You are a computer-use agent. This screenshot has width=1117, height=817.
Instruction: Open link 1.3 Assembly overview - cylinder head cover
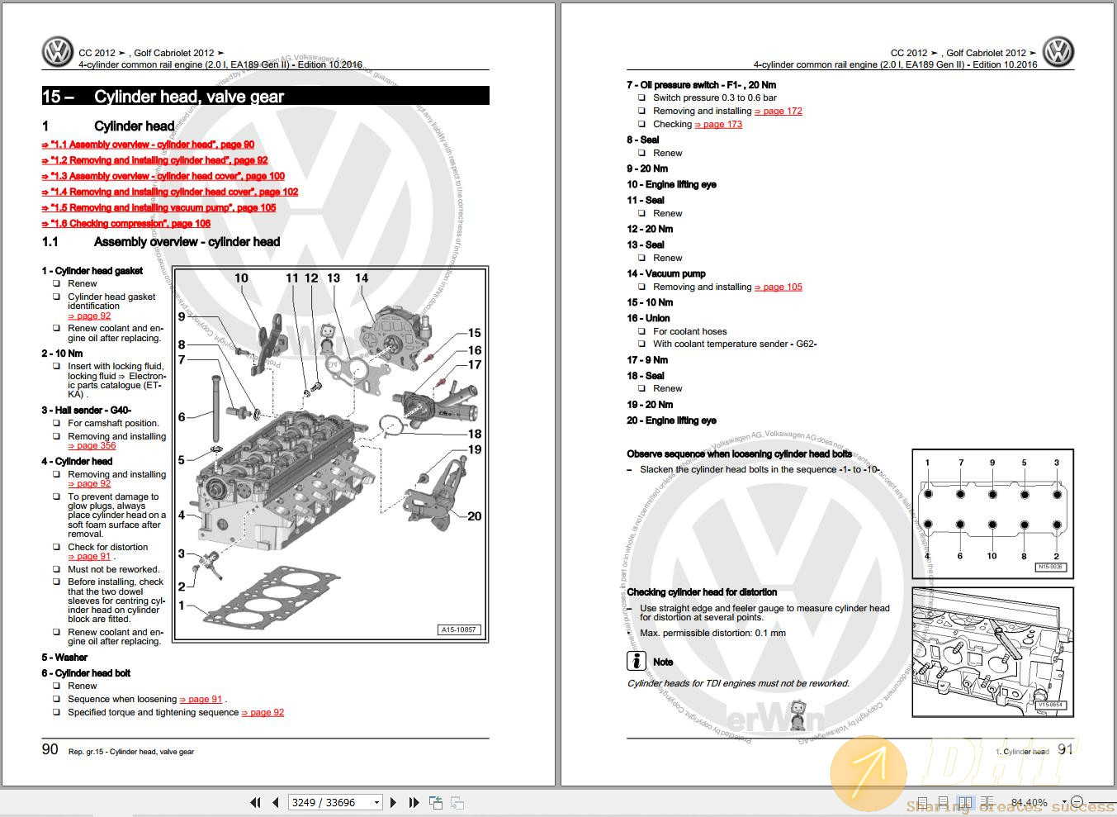[x=163, y=176]
